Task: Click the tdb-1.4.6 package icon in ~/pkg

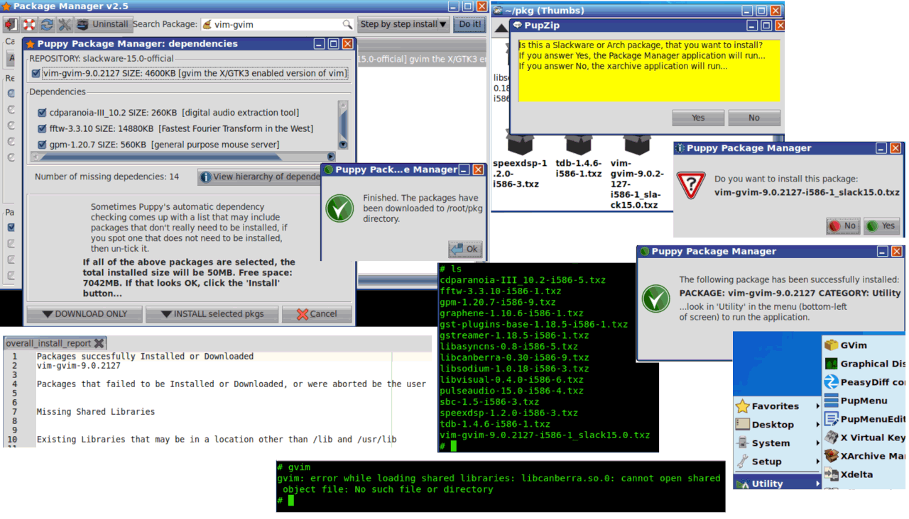Action: (579, 144)
